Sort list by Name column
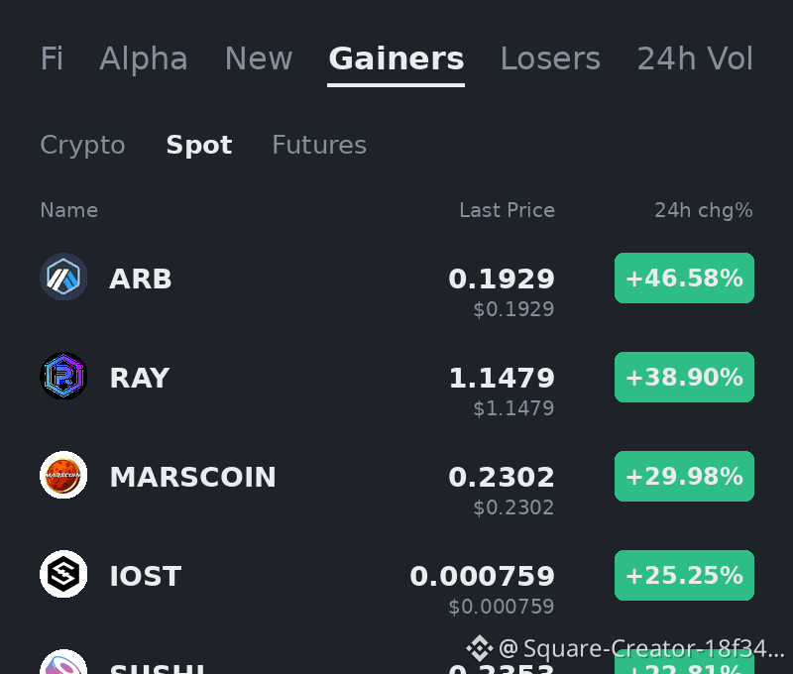The height and width of the screenshot is (674, 793). tap(68, 210)
